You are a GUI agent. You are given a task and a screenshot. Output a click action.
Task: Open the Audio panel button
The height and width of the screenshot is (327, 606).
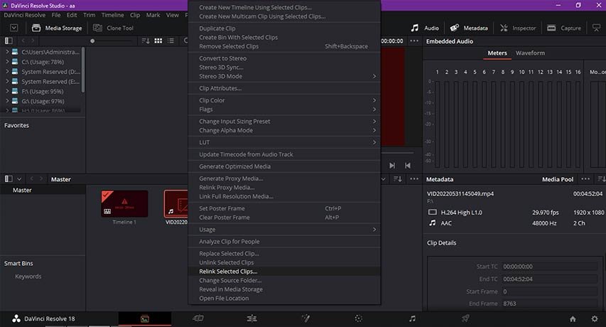click(425, 28)
